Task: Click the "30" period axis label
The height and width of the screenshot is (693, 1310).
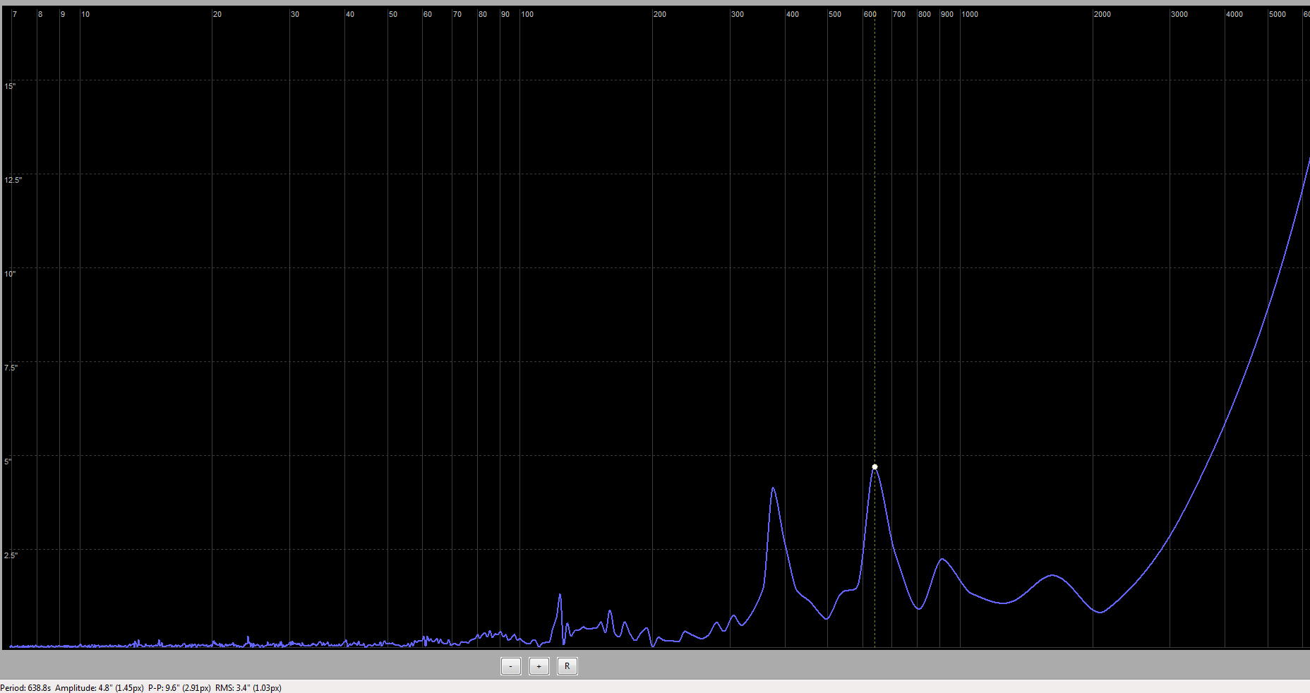Action: (295, 14)
